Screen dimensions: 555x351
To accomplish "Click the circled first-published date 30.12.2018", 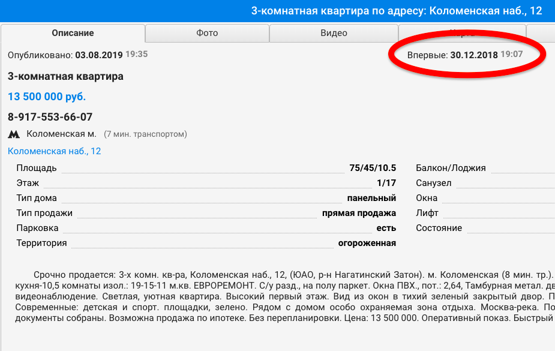I will [x=473, y=53].
